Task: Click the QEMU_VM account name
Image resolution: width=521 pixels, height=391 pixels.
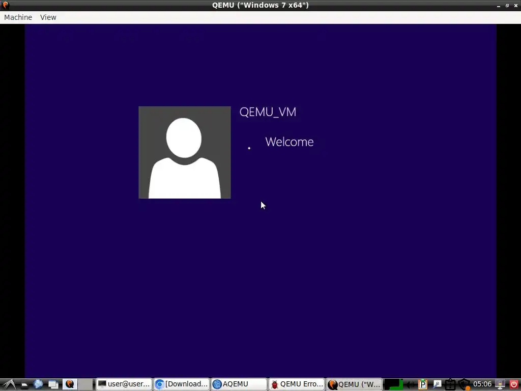Action: pos(268,111)
